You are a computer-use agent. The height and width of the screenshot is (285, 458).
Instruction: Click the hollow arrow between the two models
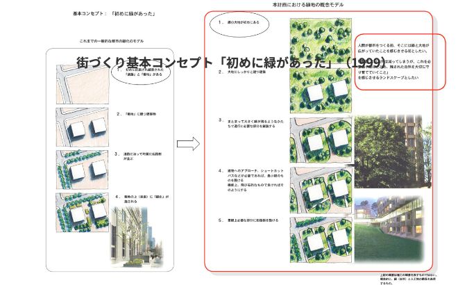tap(185, 144)
